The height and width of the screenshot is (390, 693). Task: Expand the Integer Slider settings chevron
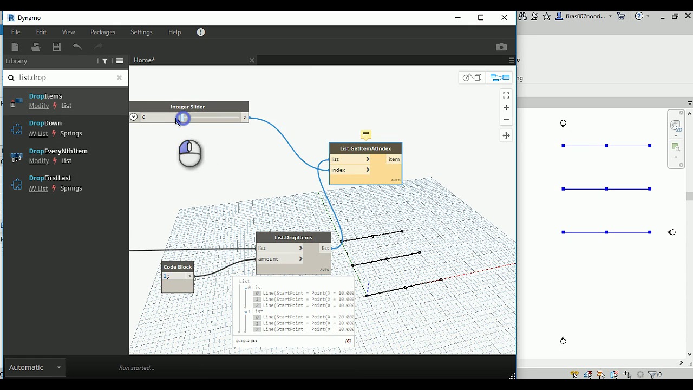134,117
